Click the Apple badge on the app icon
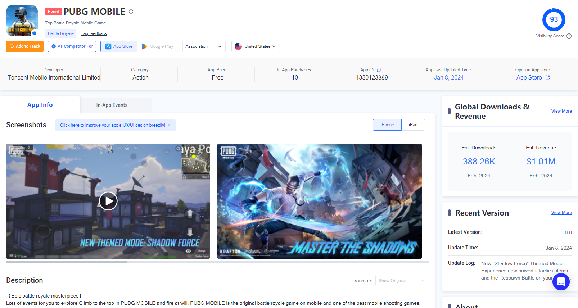 tap(34, 33)
